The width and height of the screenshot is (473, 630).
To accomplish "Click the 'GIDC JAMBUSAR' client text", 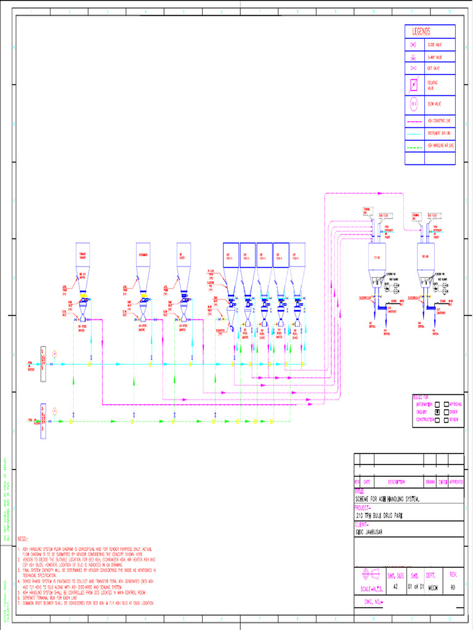I will 370,532.
